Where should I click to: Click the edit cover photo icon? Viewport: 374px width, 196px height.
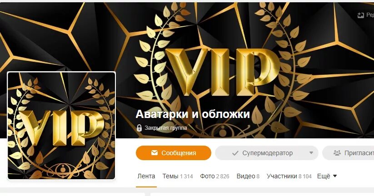[x=360, y=15]
